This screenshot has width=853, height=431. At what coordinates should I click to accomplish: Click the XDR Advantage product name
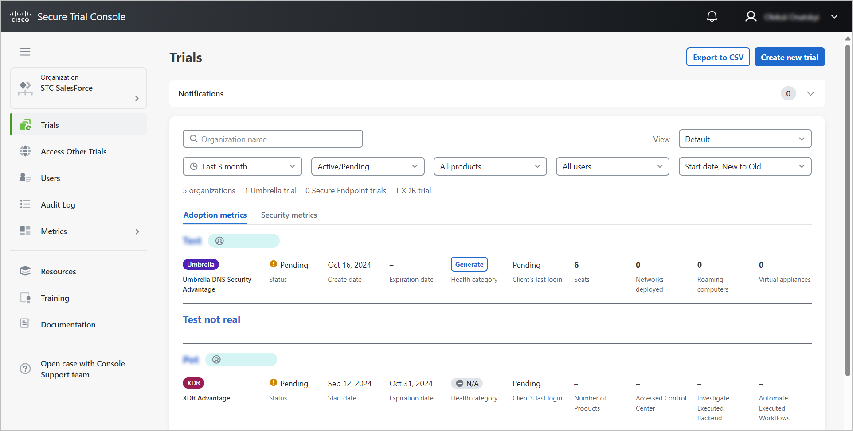tap(206, 398)
